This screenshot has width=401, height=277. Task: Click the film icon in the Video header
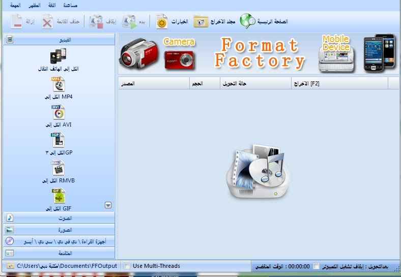coord(10,39)
